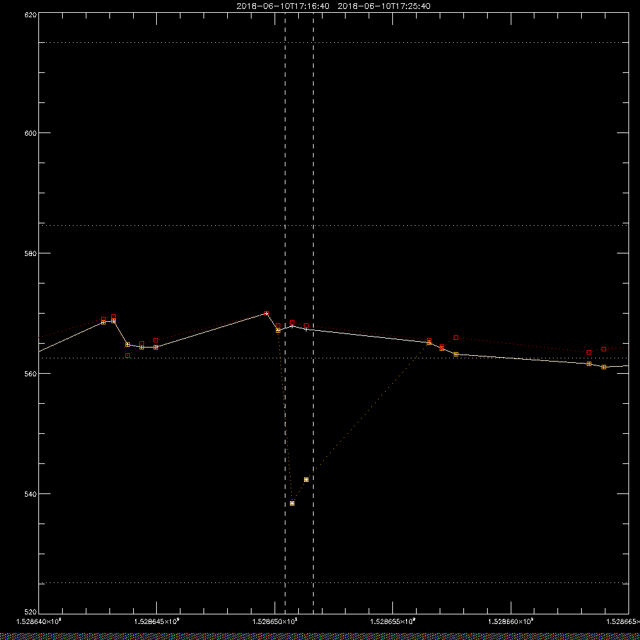This screenshot has height=640, width=640.
Task: Click the 1.528640×10⁹ x-axis label
Action: [39, 621]
